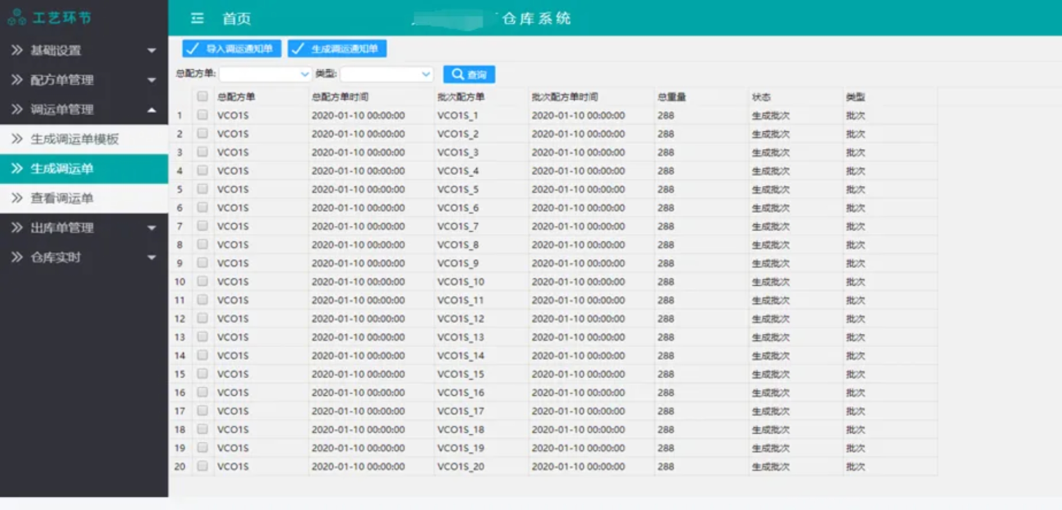This screenshot has height=510, width=1062.
Task: Click the magnifier icon on 查询 button
Action: coord(458,75)
